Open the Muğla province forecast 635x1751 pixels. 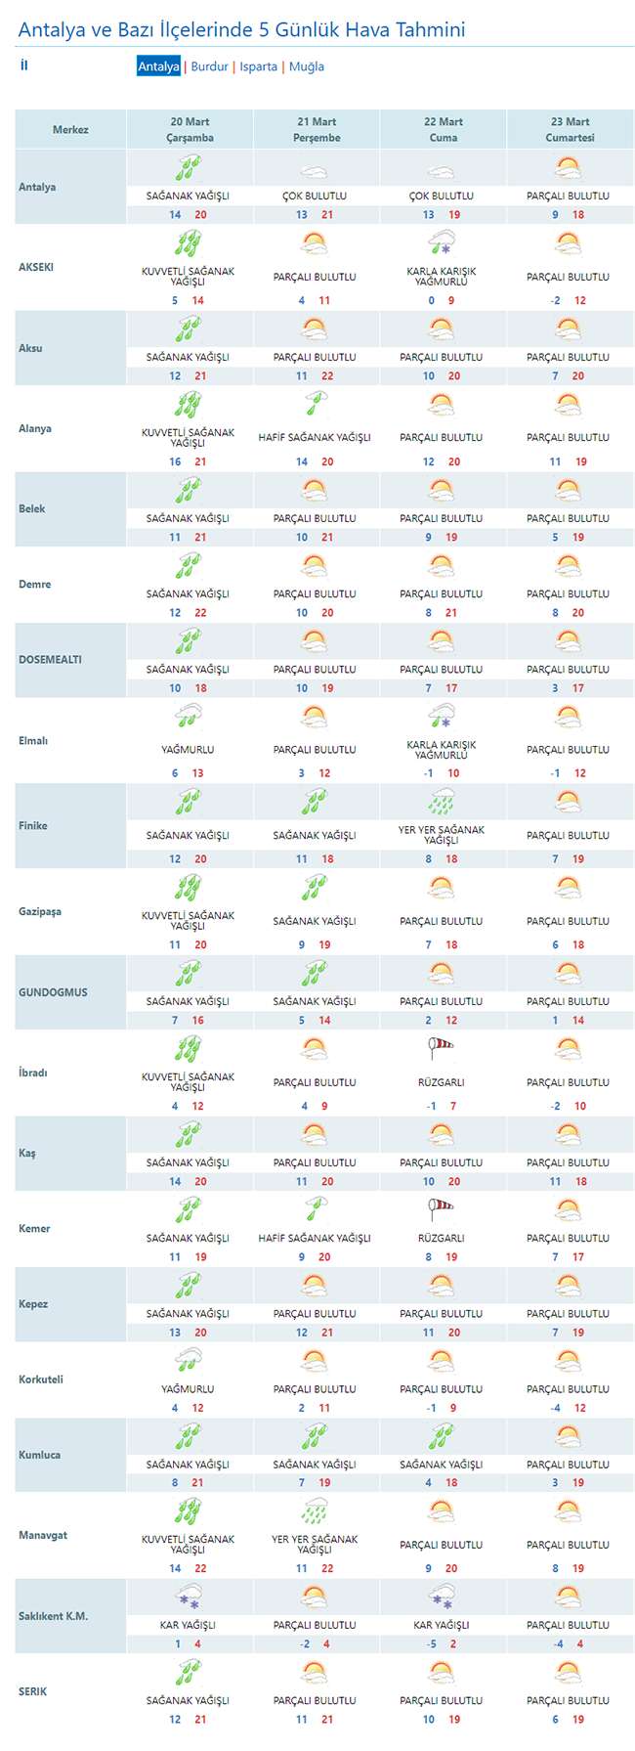point(307,66)
